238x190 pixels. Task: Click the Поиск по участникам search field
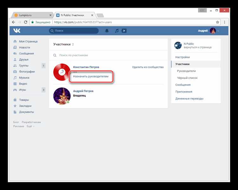[109, 55]
